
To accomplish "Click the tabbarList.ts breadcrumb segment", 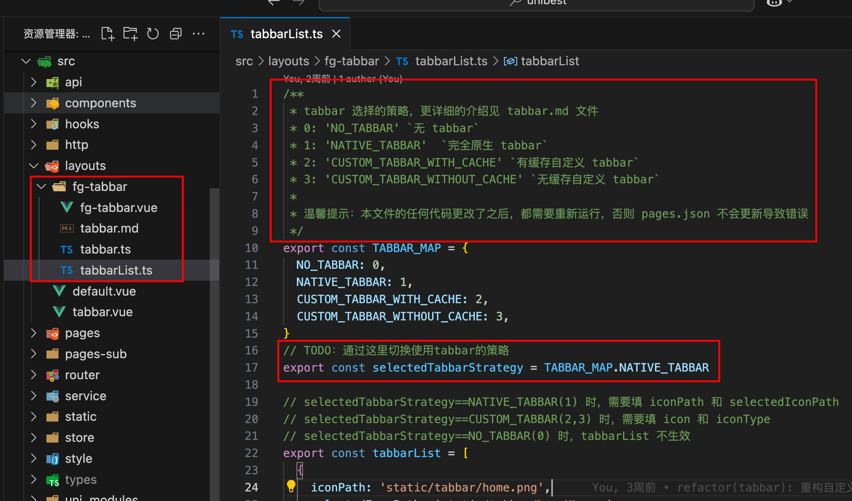I will tap(451, 61).
